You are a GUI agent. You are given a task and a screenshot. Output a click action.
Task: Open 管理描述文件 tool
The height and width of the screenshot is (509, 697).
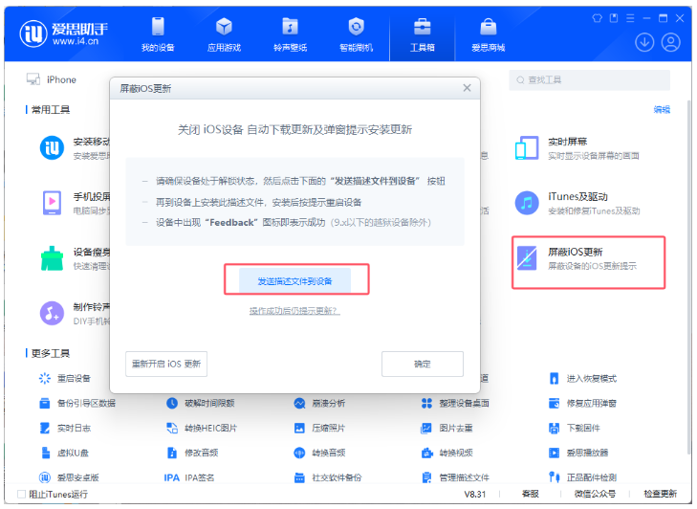(x=455, y=477)
